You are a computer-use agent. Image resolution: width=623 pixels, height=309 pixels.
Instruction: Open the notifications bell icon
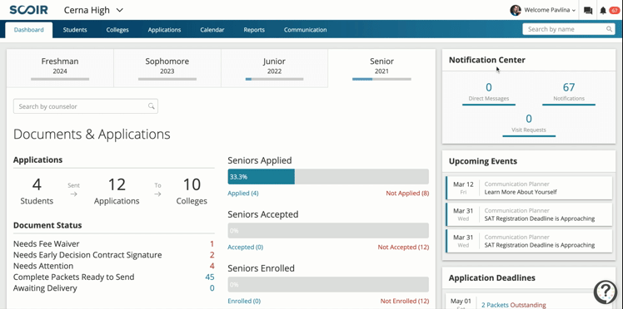click(603, 11)
